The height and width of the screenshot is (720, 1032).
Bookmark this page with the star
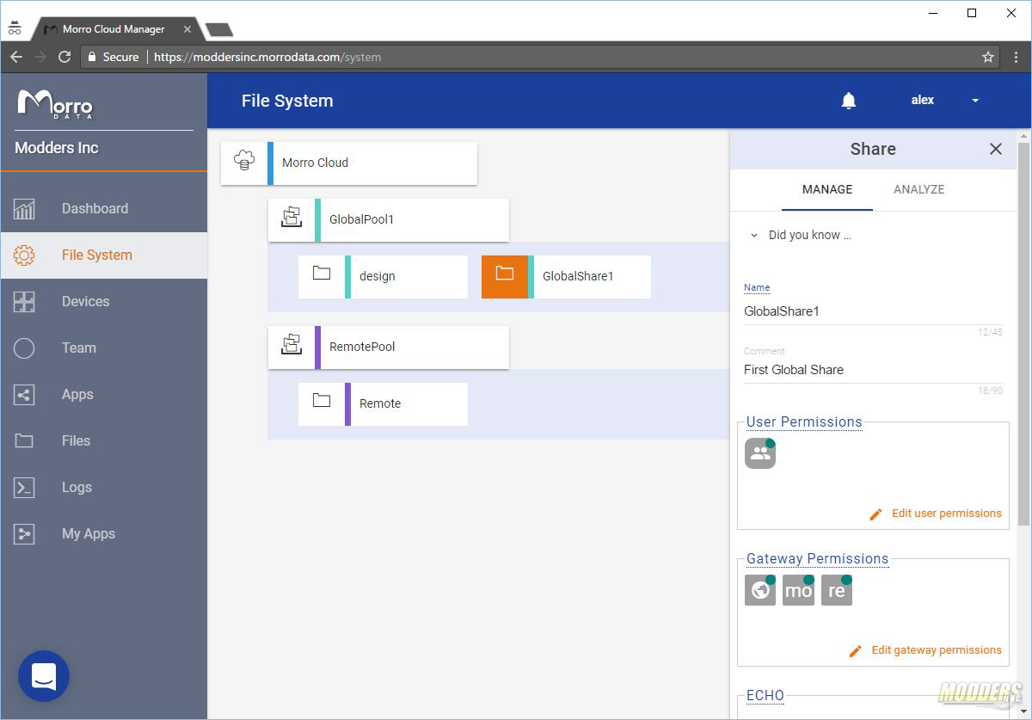988,57
